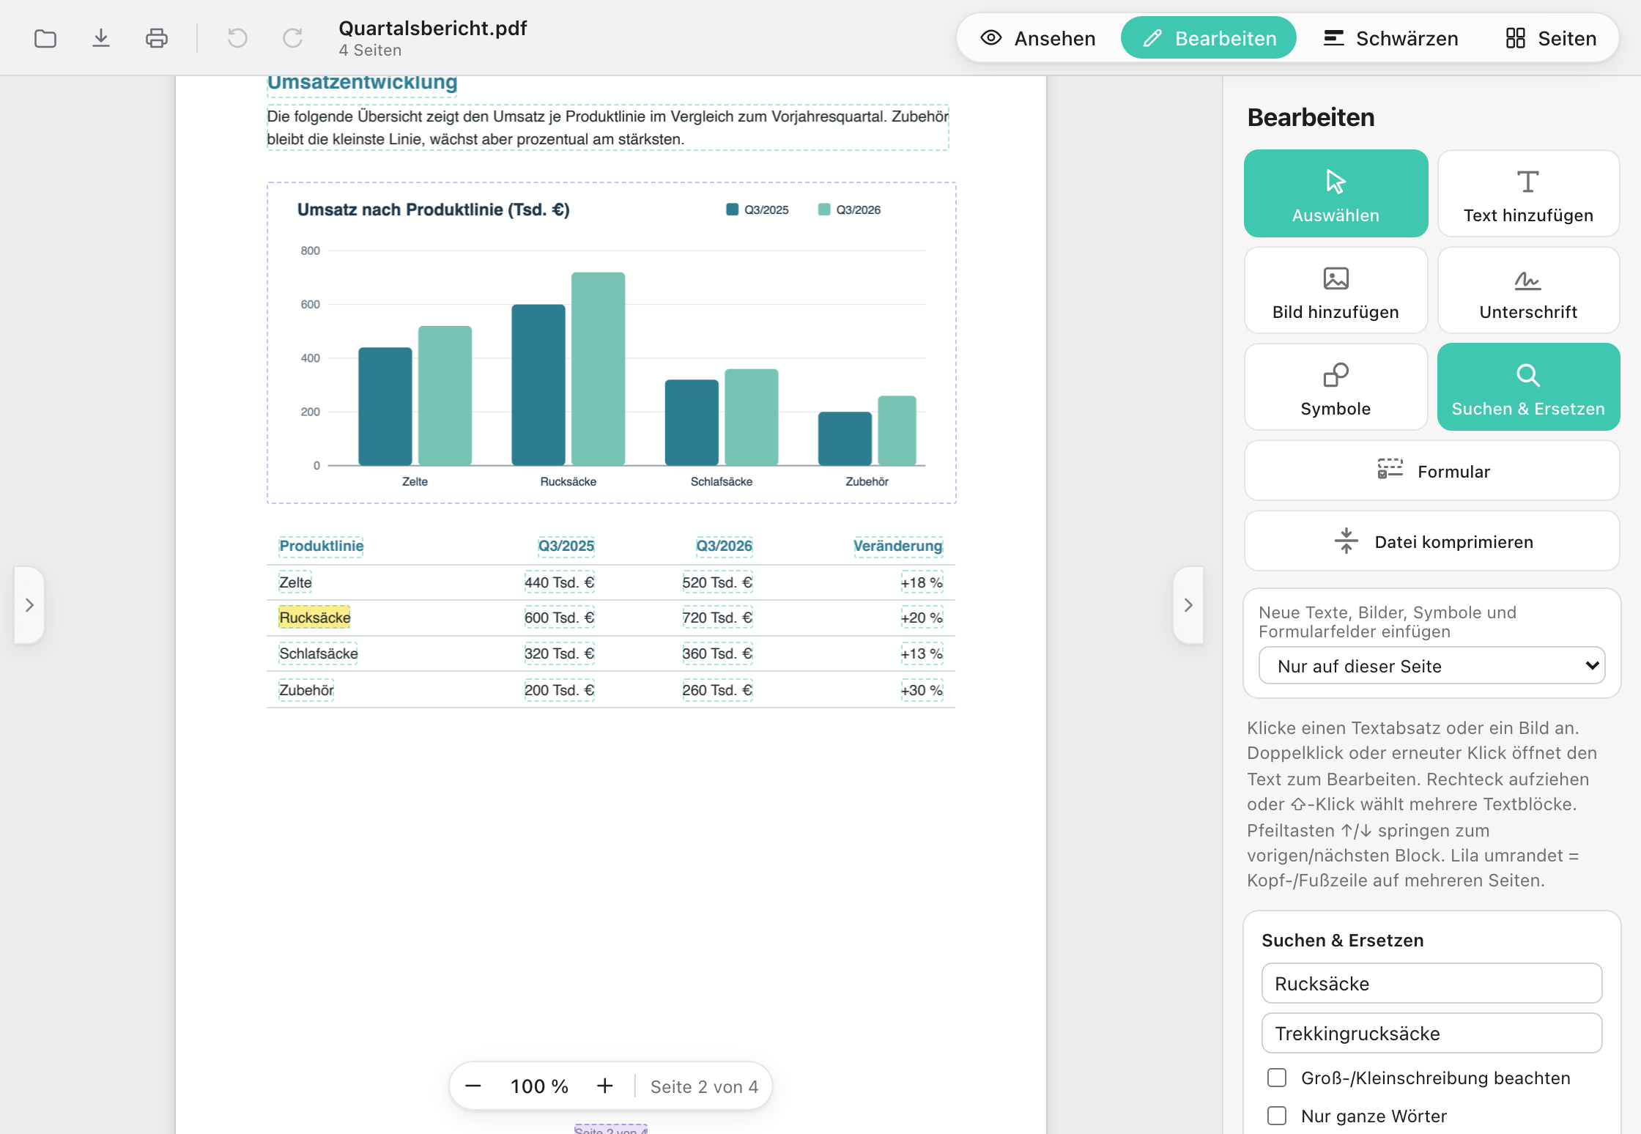
Task: Toggle the Suchen & Ersetzen tool
Action: coord(1528,387)
